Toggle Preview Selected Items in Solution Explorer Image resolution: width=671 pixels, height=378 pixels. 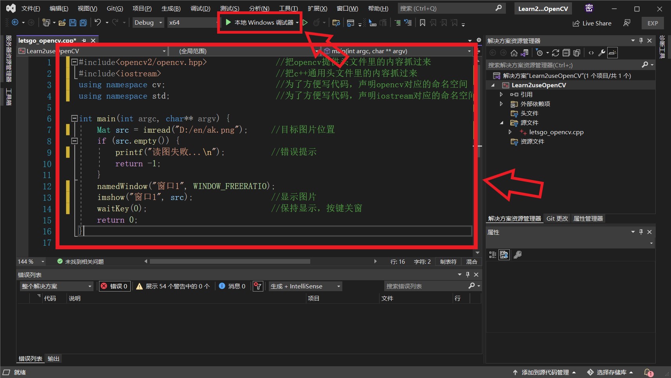tap(612, 53)
